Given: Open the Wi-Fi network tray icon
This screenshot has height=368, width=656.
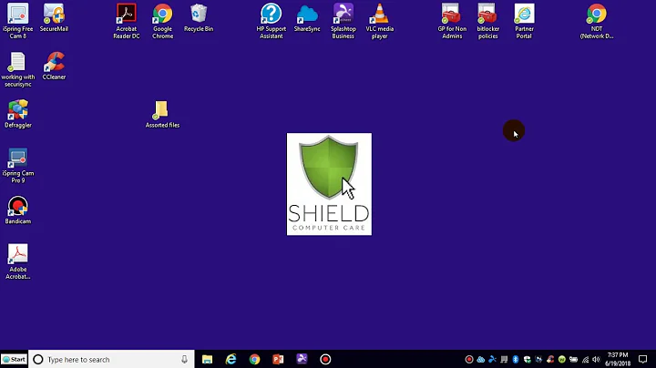Looking at the screenshot, I should point(585,359).
